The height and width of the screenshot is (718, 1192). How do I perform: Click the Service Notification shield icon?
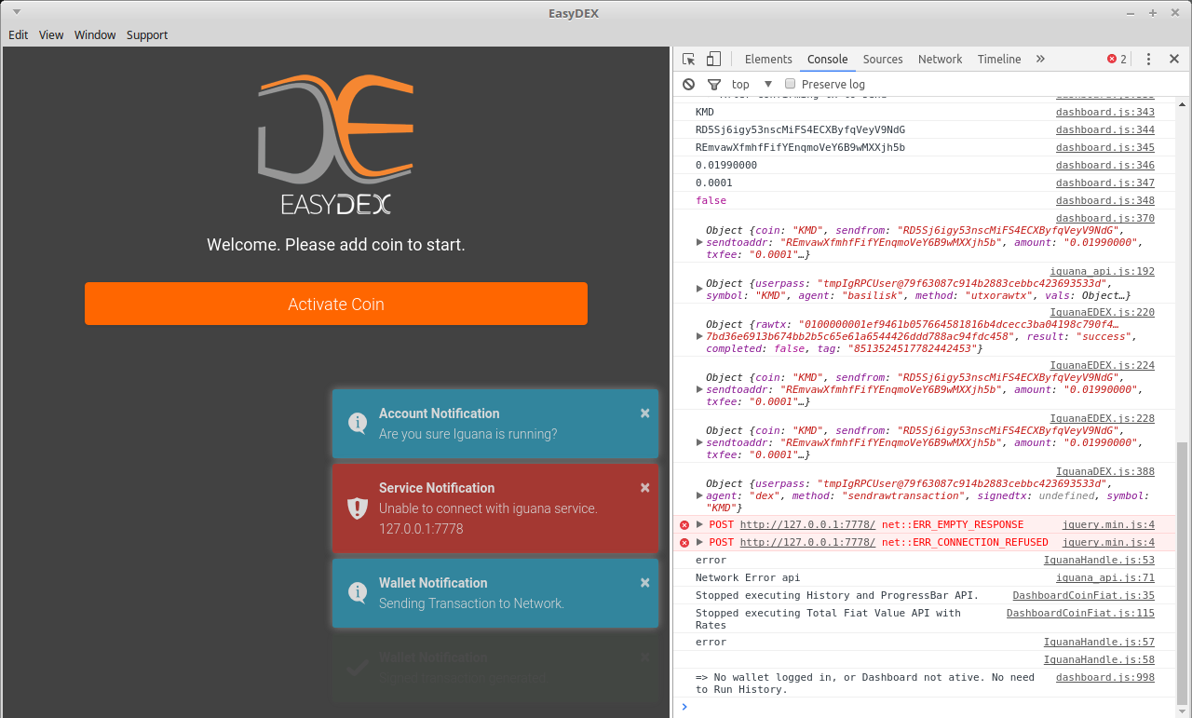[358, 508]
